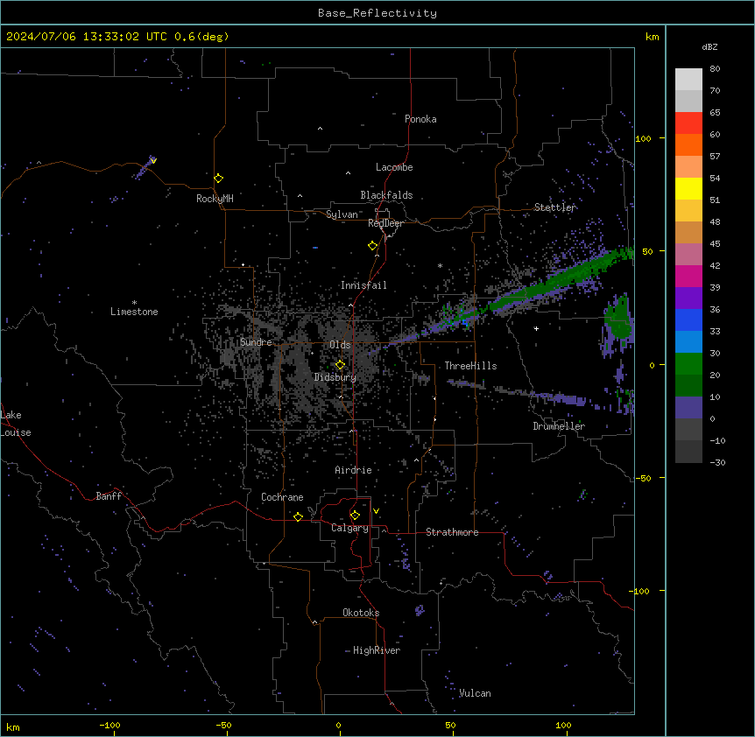Screen dimensions: 755x737
Task: Click the purple echo streak west of RockyMH
Action: tap(144, 169)
